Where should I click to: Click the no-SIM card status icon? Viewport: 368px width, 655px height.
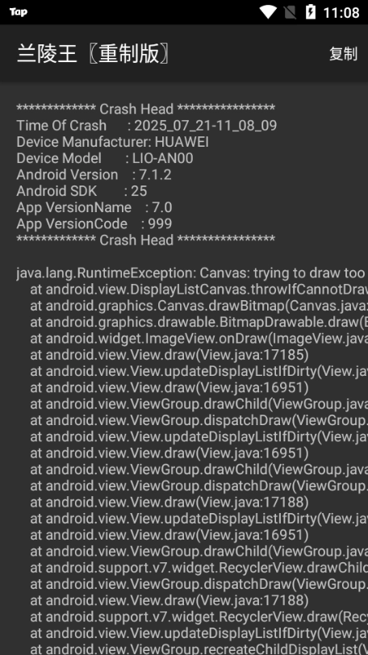click(291, 12)
